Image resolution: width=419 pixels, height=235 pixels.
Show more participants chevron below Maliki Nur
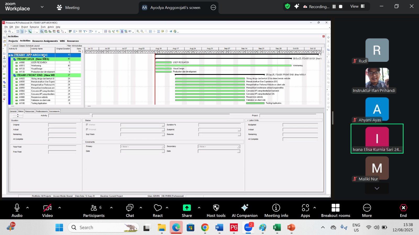pyautogui.click(x=377, y=188)
